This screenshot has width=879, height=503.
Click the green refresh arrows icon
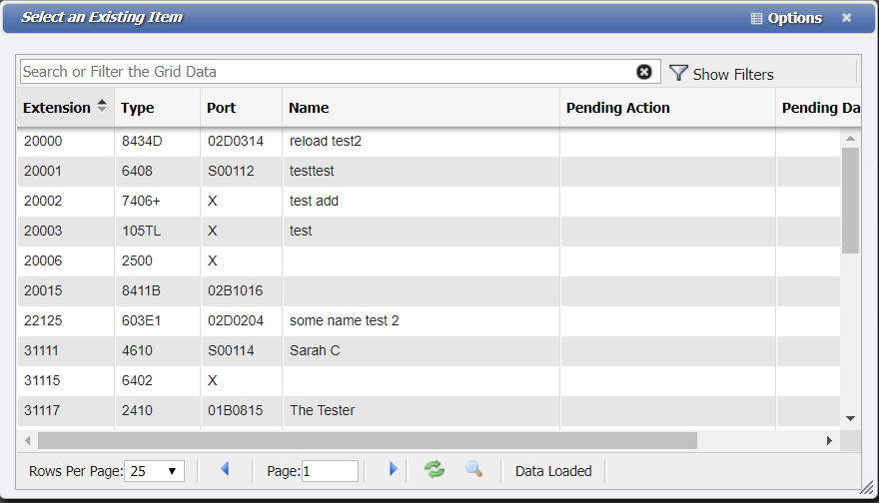coord(435,469)
